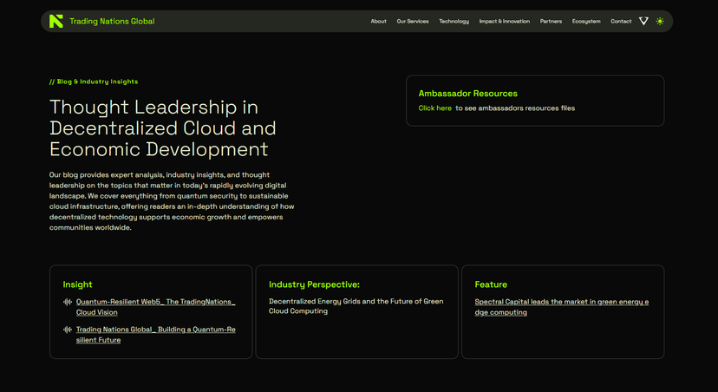Follow the Click here ambassador resources link
718x392 pixels.
pyautogui.click(x=434, y=108)
